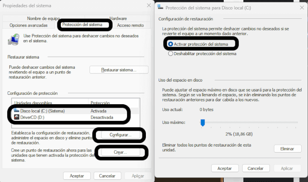
Task: Click Aplicar in Protección del sistema dialog
Action: tap(287, 168)
